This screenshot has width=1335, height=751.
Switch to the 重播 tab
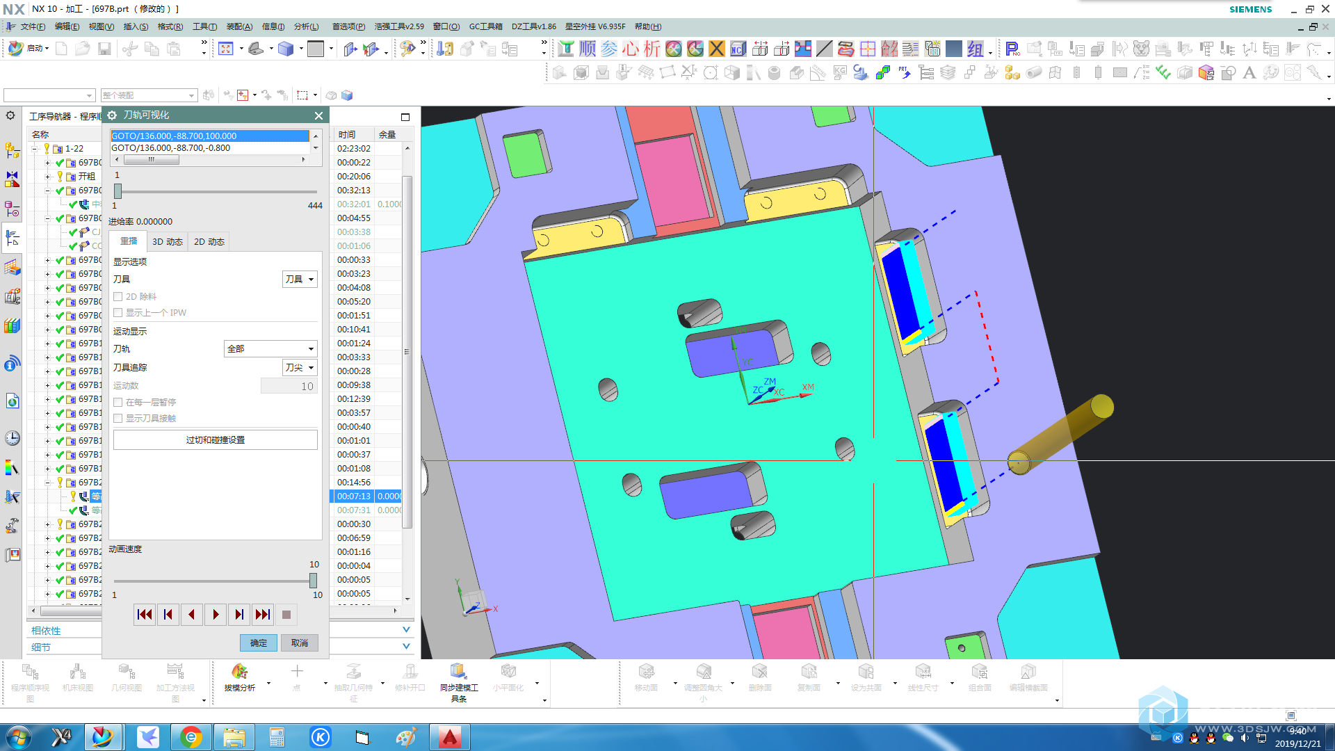(129, 241)
